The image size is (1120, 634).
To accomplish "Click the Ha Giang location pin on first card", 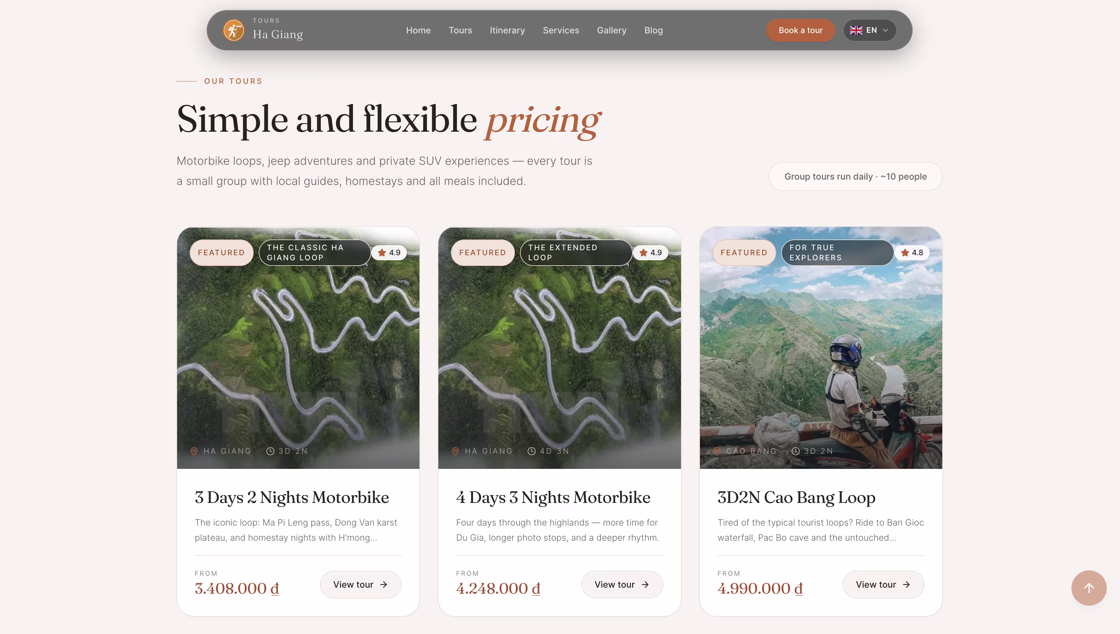I will pyautogui.click(x=194, y=451).
